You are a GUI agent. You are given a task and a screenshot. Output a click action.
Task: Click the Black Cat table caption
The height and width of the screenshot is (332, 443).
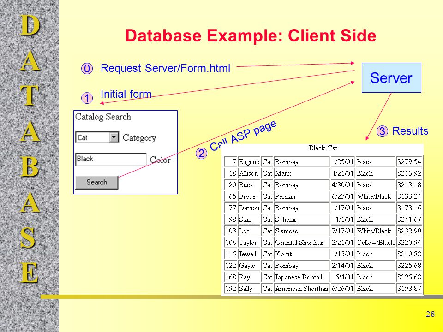click(323, 148)
